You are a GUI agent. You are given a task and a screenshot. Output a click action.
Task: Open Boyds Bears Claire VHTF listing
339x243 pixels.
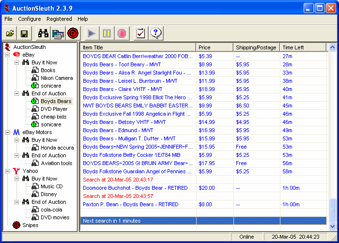[123, 89]
